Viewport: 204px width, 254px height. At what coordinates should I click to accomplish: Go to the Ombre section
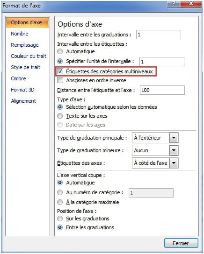click(x=18, y=78)
